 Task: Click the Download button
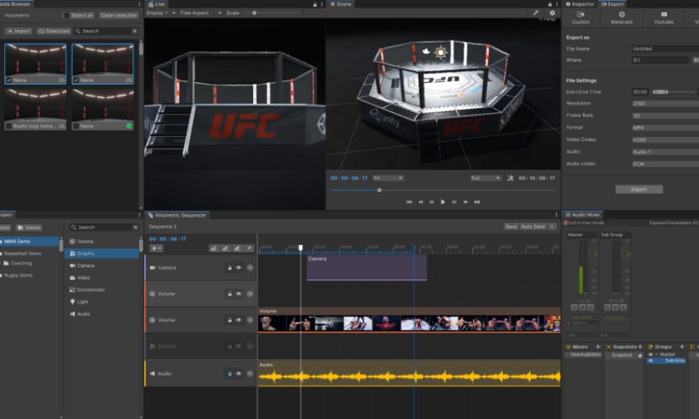tap(54, 31)
